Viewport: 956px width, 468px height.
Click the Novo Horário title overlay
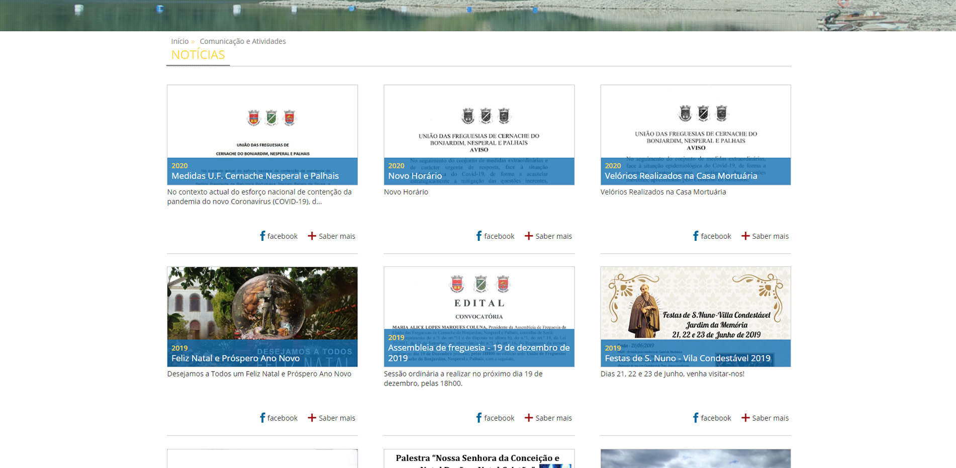point(415,176)
